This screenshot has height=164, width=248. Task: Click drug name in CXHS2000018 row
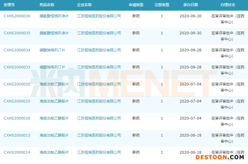[54, 118]
